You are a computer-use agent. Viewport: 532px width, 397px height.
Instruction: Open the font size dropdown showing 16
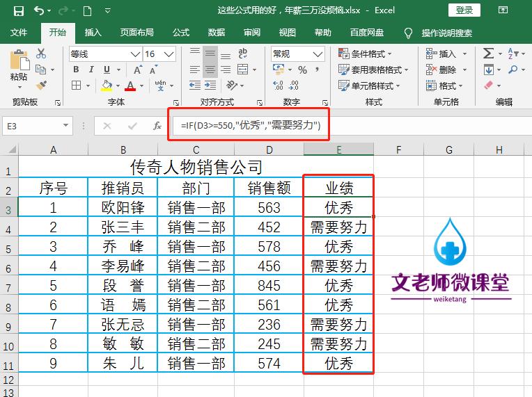click(x=169, y=54)
